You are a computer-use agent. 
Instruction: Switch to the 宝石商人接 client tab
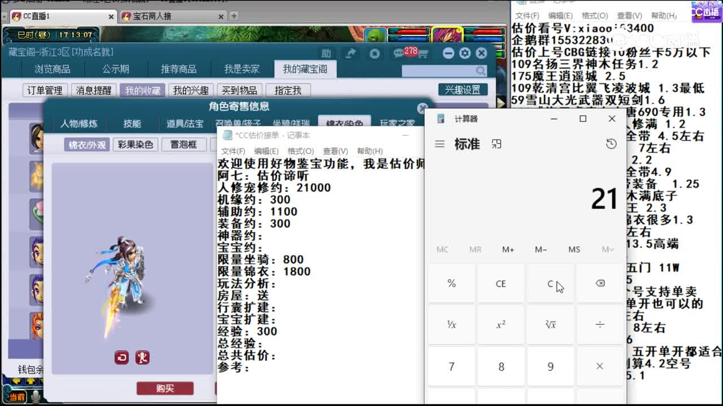[x=172, y=16]
